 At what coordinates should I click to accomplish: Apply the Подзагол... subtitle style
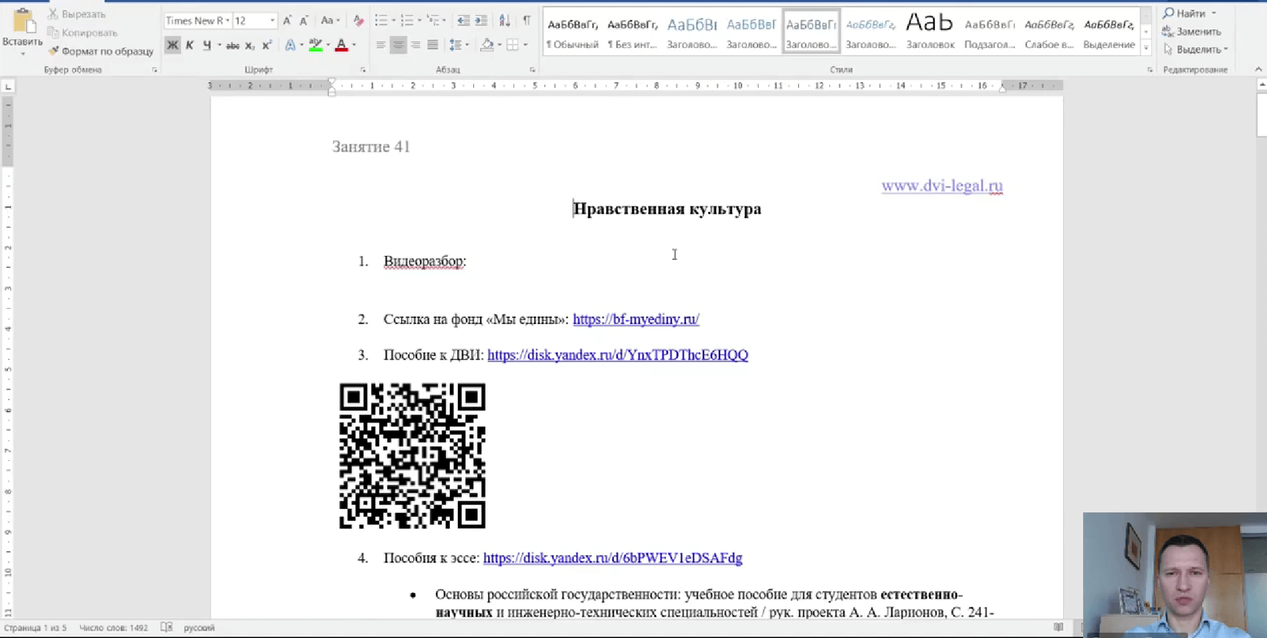tap(990, 33)
